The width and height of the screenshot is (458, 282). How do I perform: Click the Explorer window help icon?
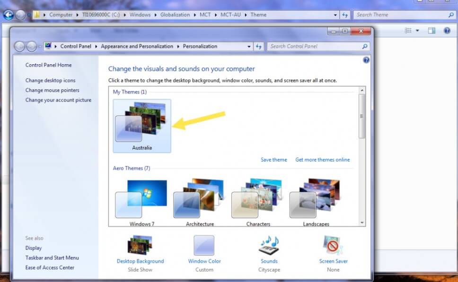coord(447,30)
